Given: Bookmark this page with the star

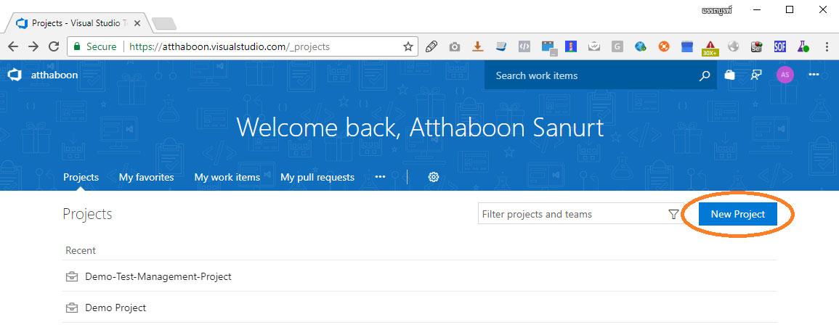Looking at the screenshot, I should click(408, 47).
